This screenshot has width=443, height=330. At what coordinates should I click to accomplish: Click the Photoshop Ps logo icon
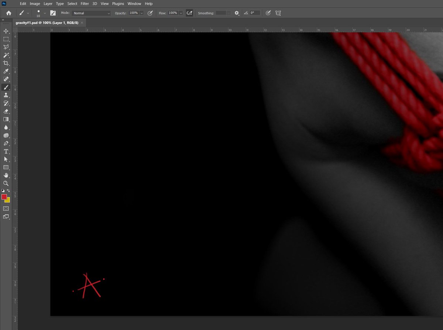click(x=4, y=4)
